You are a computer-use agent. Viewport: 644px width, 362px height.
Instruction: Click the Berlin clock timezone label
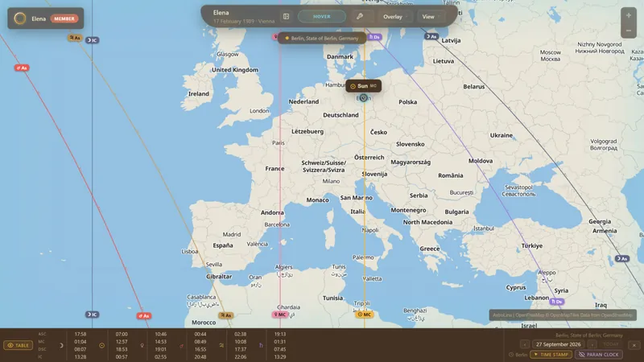[x=518, y=355]
